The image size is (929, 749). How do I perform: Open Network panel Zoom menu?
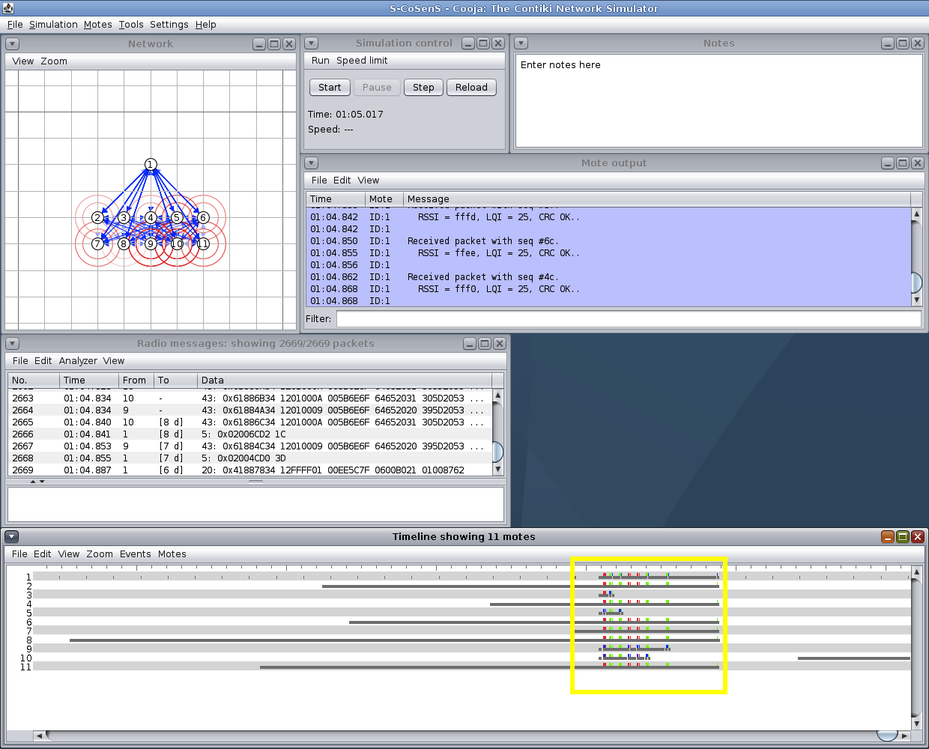tap(54, 61)
